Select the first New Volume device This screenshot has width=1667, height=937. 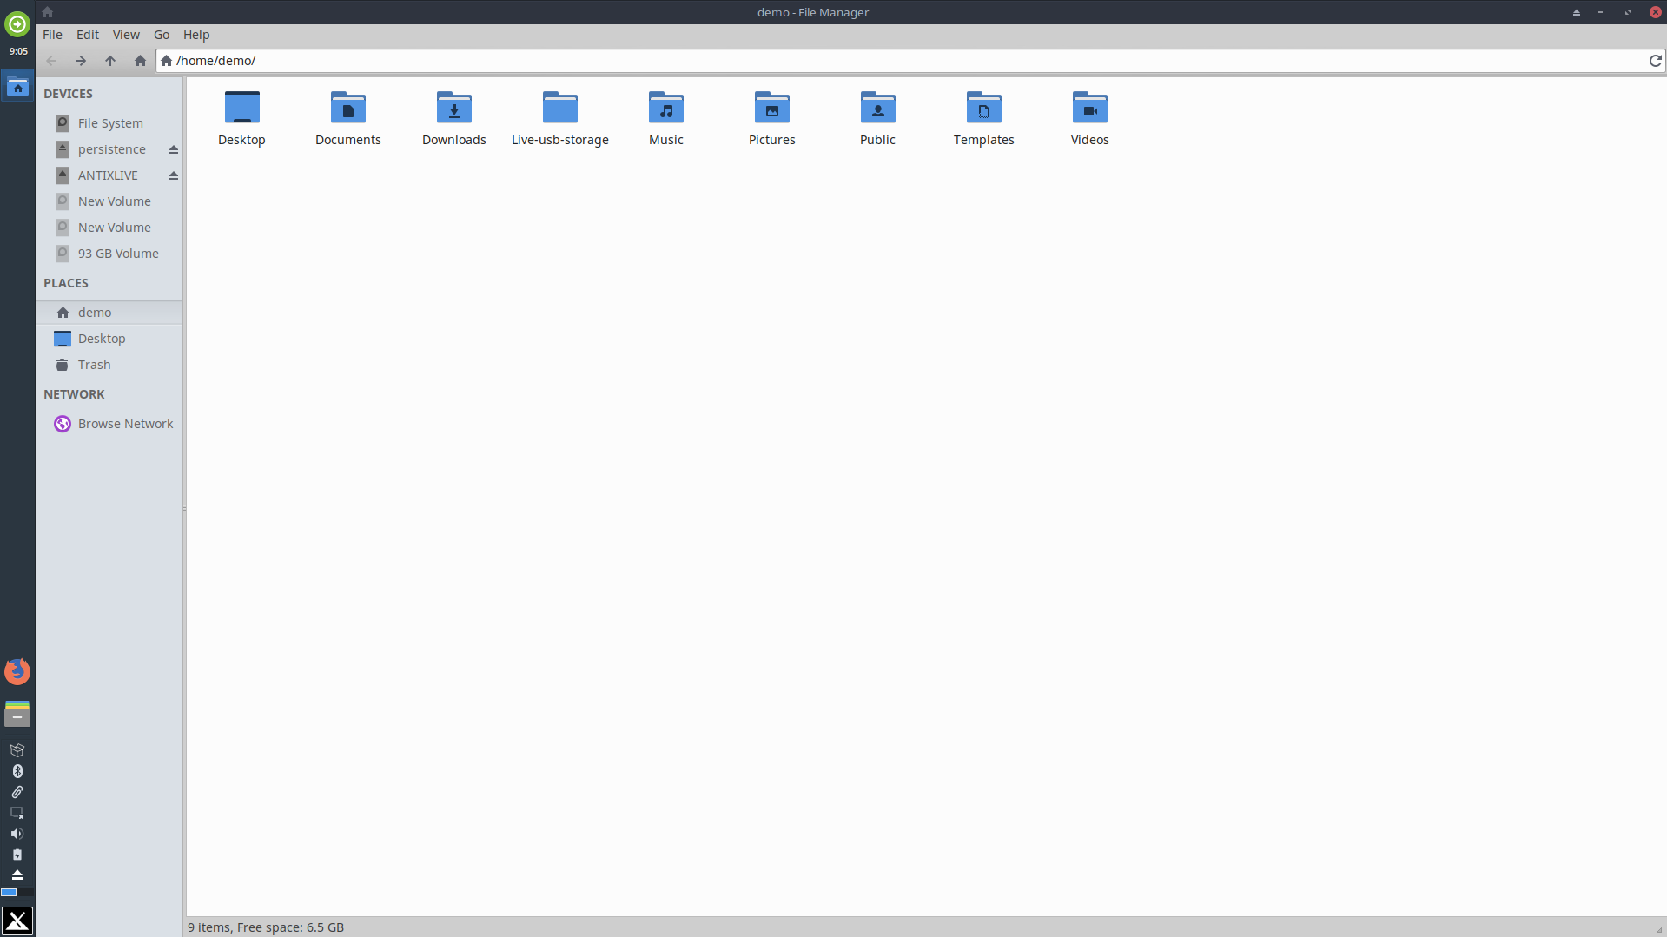[x=109, y=201]
